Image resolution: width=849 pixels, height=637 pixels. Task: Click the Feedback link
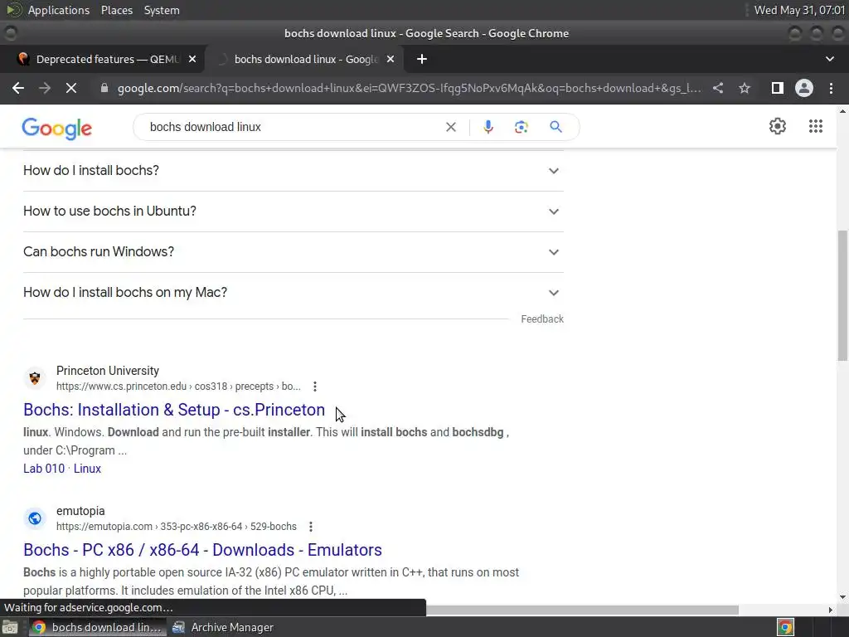[542, 319]
